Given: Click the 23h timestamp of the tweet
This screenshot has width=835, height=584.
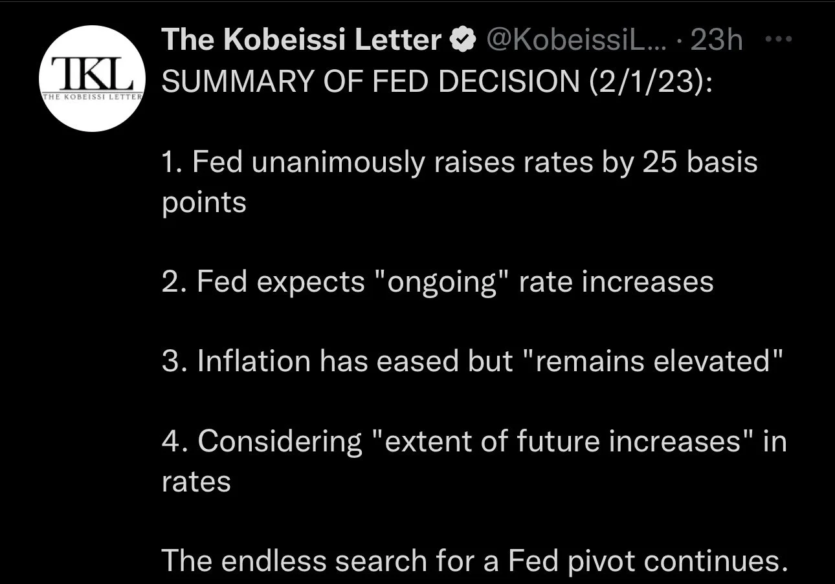Looking at the screenshot, I should tap(717, 41).
